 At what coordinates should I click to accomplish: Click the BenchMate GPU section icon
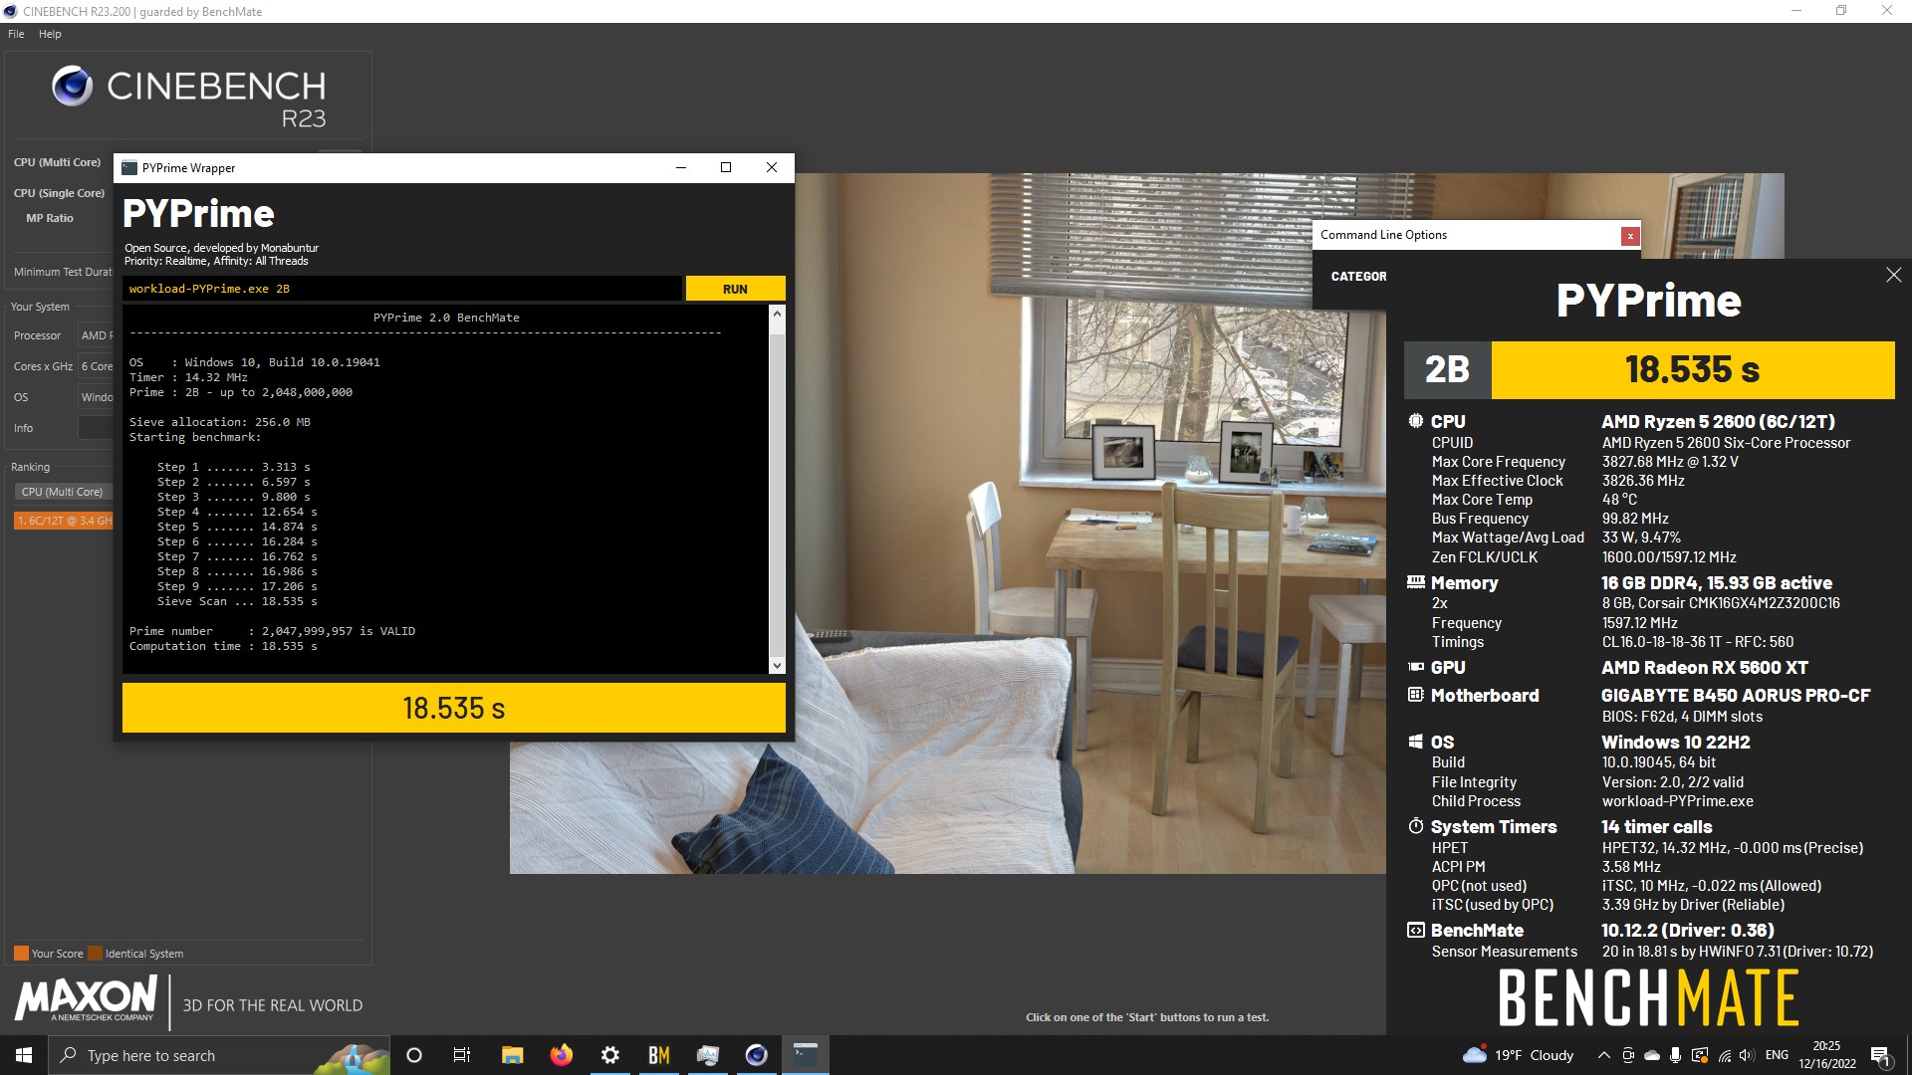click(1415, 667)
